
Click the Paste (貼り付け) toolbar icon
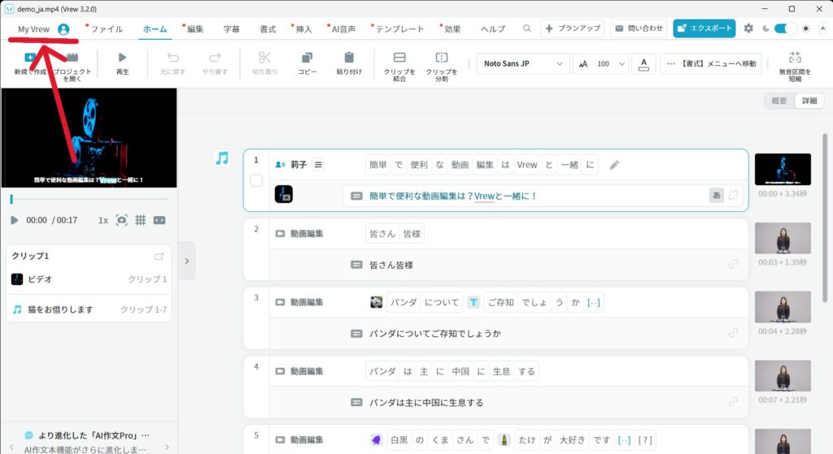click(x=349, y=58)
